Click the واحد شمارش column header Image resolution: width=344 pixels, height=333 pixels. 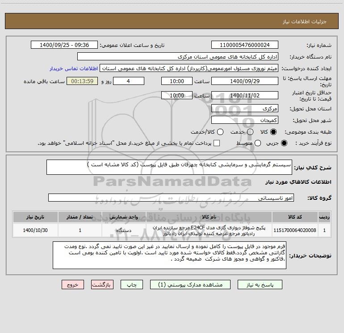tap(124, 217)
